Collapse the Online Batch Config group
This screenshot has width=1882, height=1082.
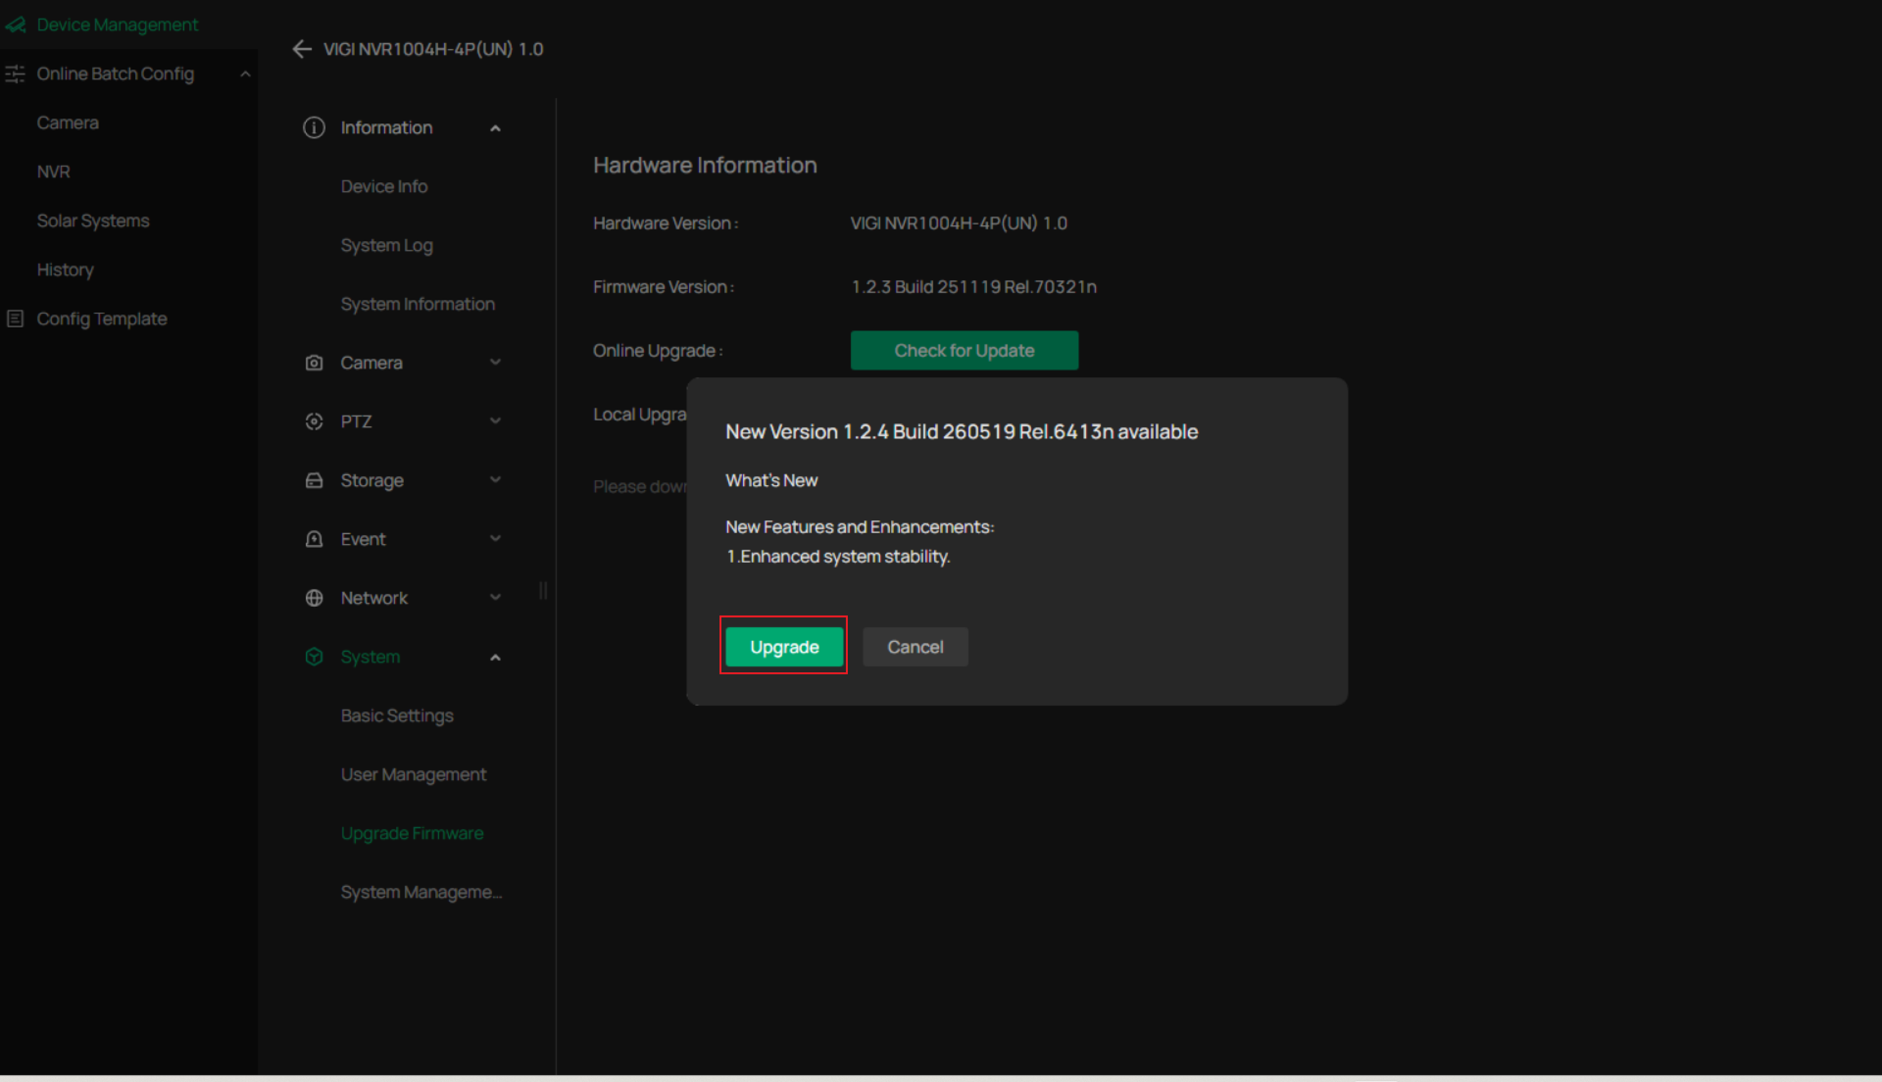245,74
